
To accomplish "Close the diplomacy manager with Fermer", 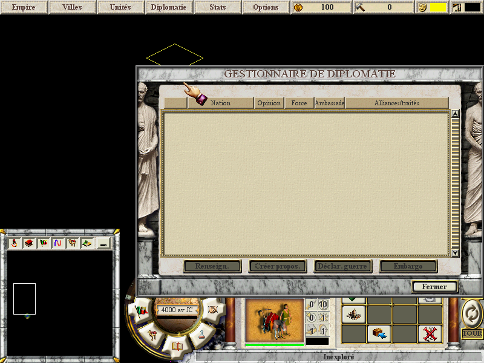I will [434, 287].
